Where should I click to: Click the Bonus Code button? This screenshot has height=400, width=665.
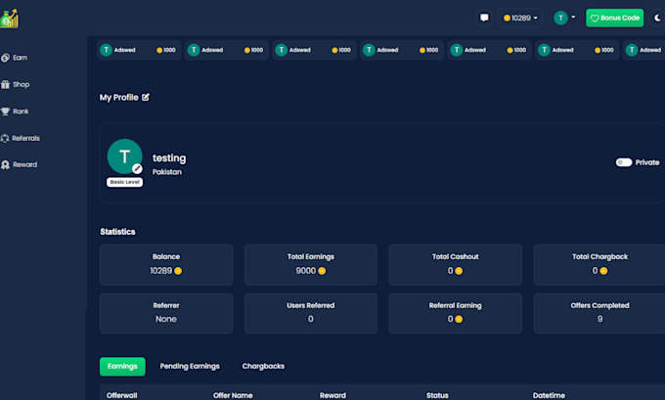pyautogui.click(x=614, y=18)
